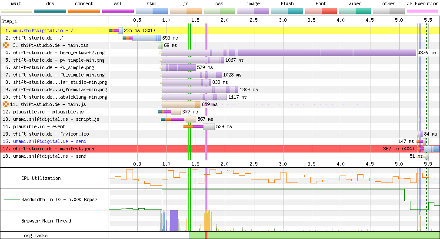This screenshot has height=239, width=440.
Task: Select request 10 abwicklung-min.png label
Action: (55, 97)
